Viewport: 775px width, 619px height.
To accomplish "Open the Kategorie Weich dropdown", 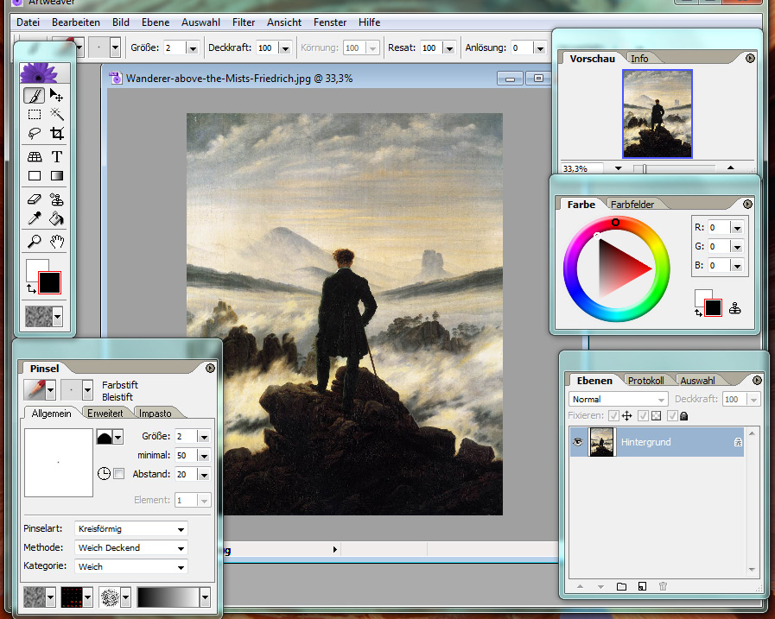I will point(131,566).
